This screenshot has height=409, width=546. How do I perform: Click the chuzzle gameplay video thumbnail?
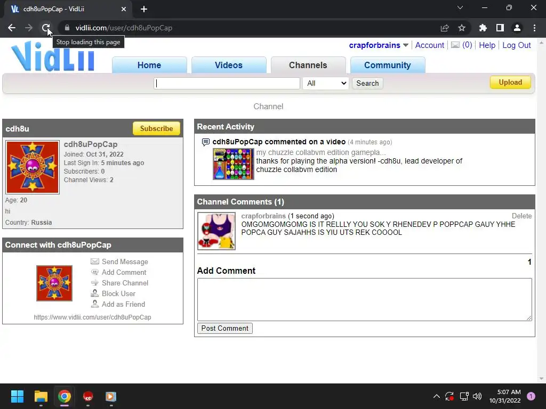234,164
